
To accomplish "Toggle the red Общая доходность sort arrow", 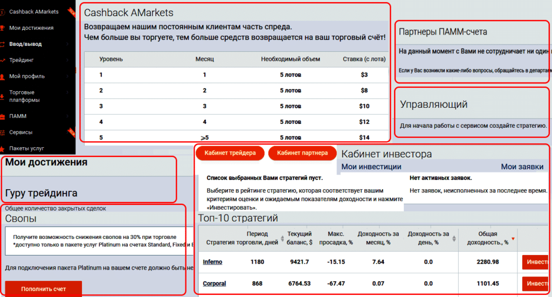I will (513, 239).
